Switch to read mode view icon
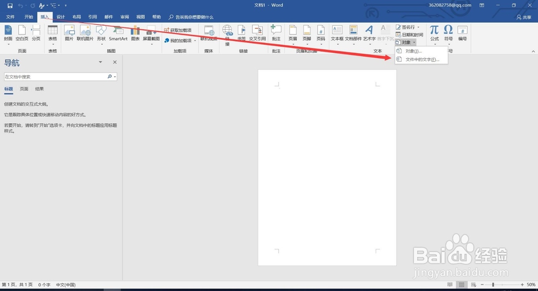Viewport: 538px width, 291px height. [x=450, y=285]
